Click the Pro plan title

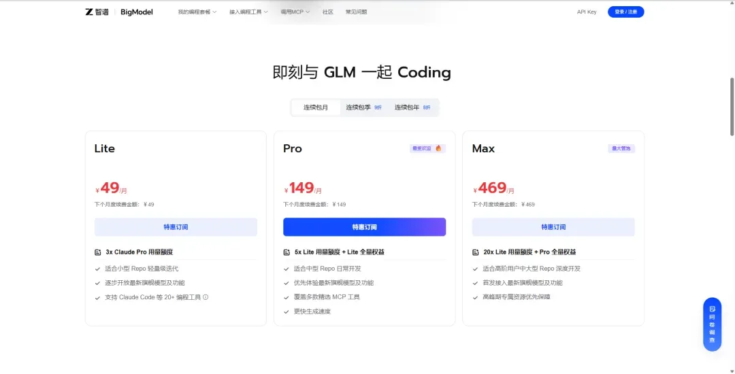click(x=293, y=148)
